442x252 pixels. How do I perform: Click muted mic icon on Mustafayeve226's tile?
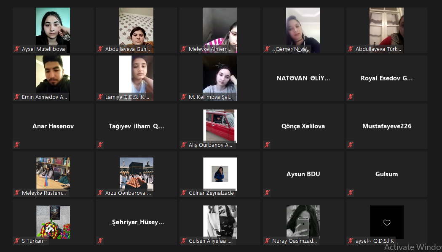tap(351, 145)
